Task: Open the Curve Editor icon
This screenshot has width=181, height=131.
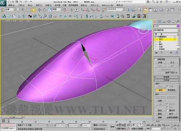Action: 151,10
